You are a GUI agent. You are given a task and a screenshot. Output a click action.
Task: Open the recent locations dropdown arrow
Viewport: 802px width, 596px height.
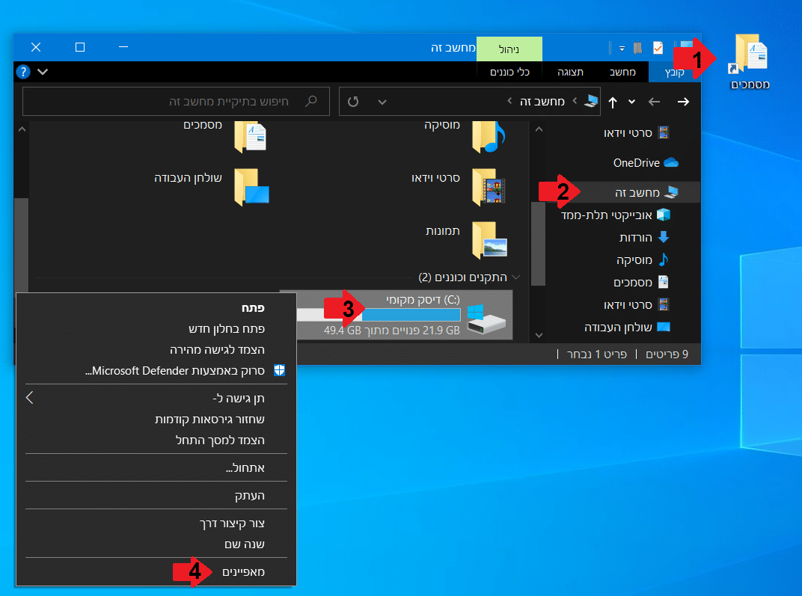(x=631, y=102)
